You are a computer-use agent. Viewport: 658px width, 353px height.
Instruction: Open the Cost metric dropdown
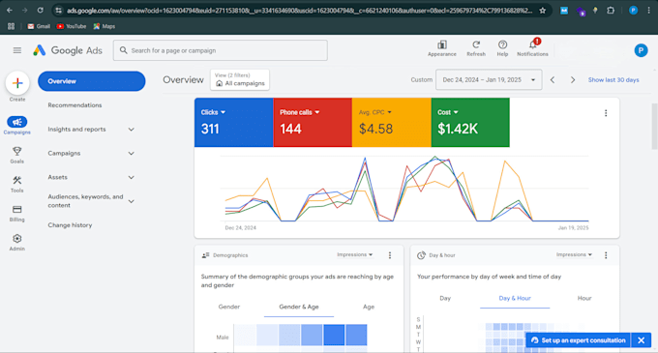pos(448,112)
